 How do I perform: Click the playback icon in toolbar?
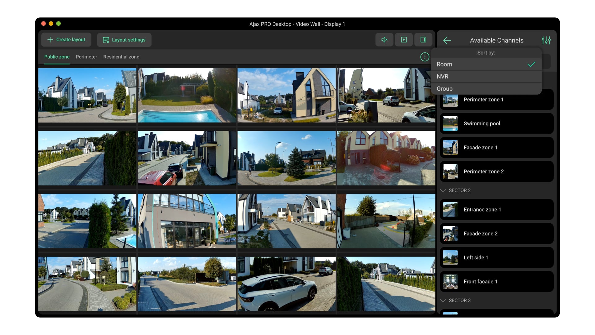404,40
